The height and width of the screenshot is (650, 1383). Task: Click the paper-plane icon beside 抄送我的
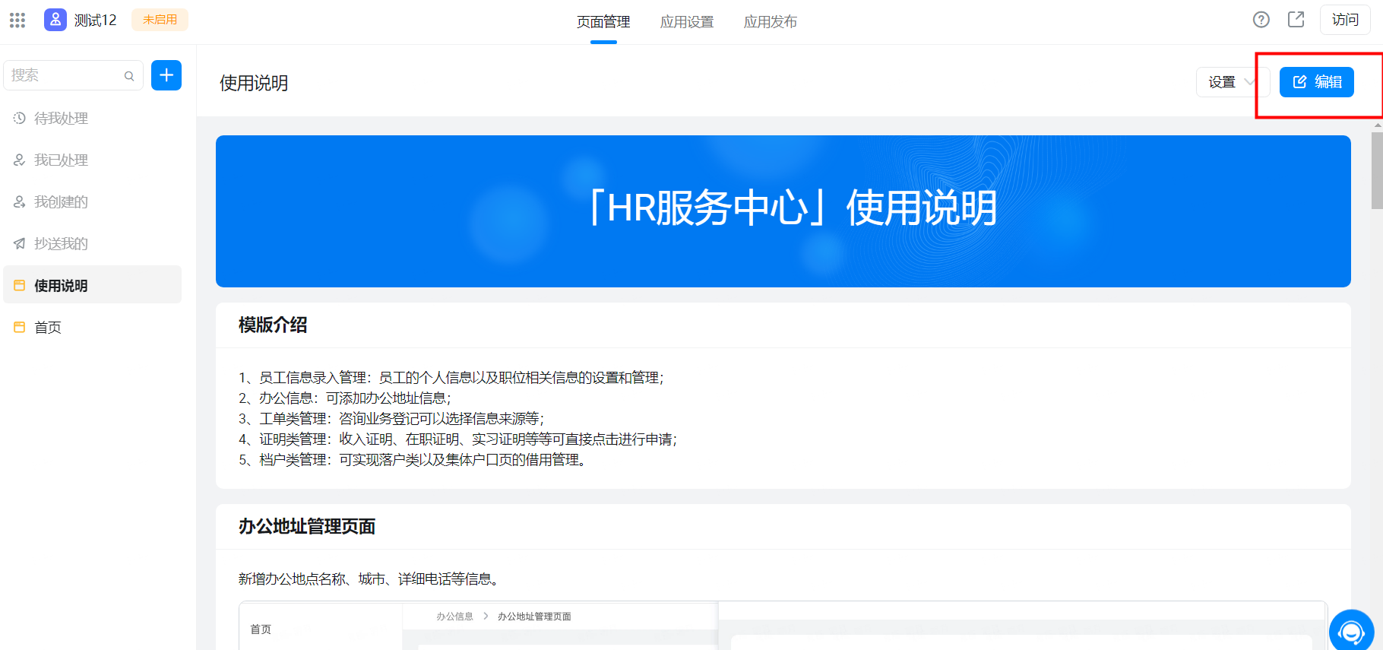pyautogui.click(x=20, y=243)
